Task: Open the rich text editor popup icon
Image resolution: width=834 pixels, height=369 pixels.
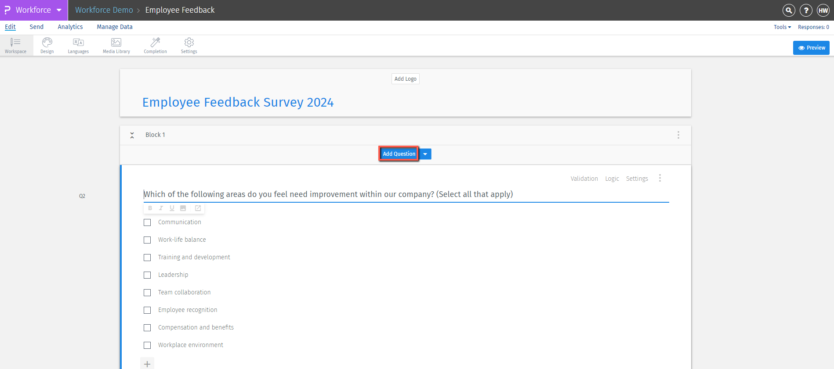Action: point(198,208)
